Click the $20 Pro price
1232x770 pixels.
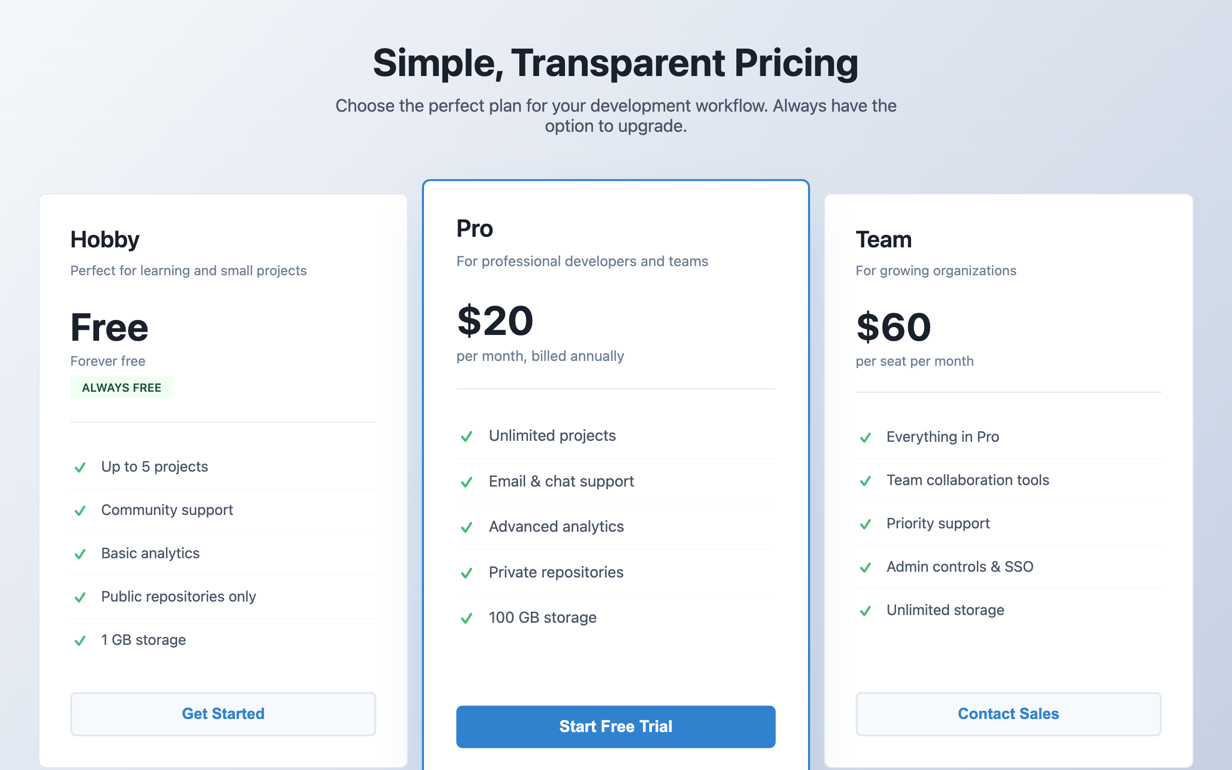[x=495, y=321]
